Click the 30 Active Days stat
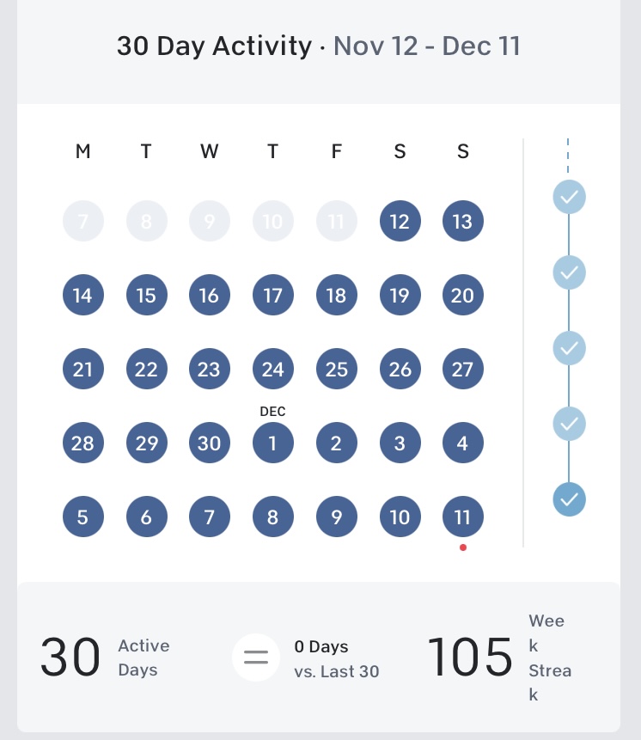 click(105, 658)
